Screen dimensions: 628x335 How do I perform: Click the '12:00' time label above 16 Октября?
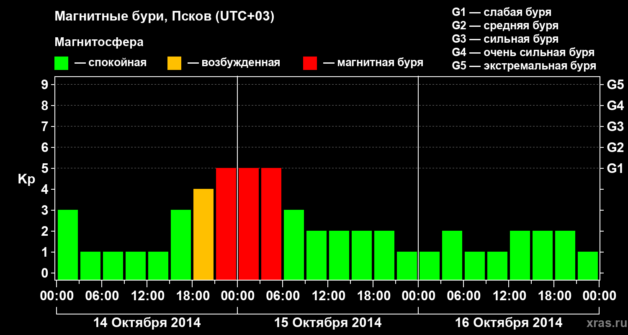click(509, 296)
